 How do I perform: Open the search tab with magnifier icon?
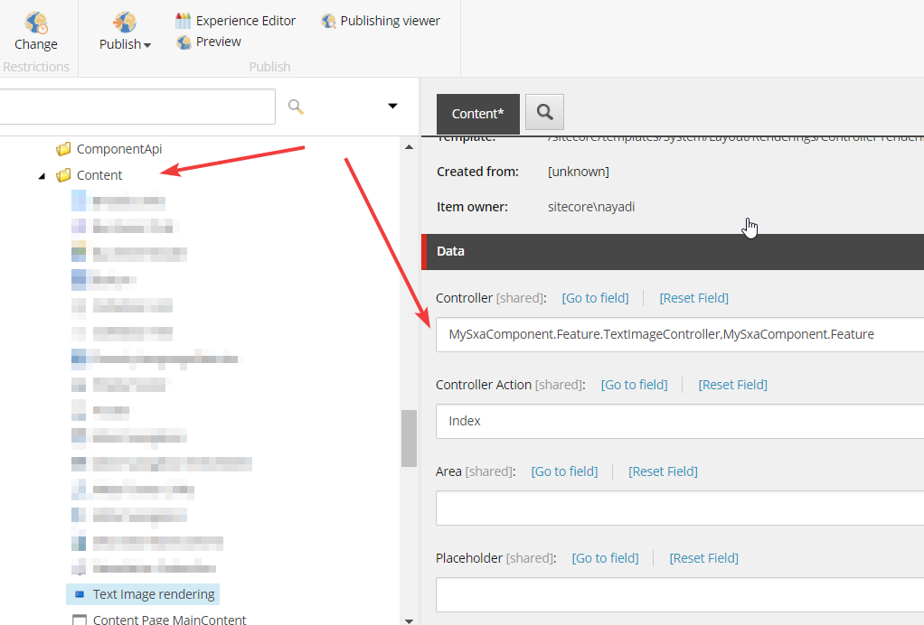(x=544, y=112)
